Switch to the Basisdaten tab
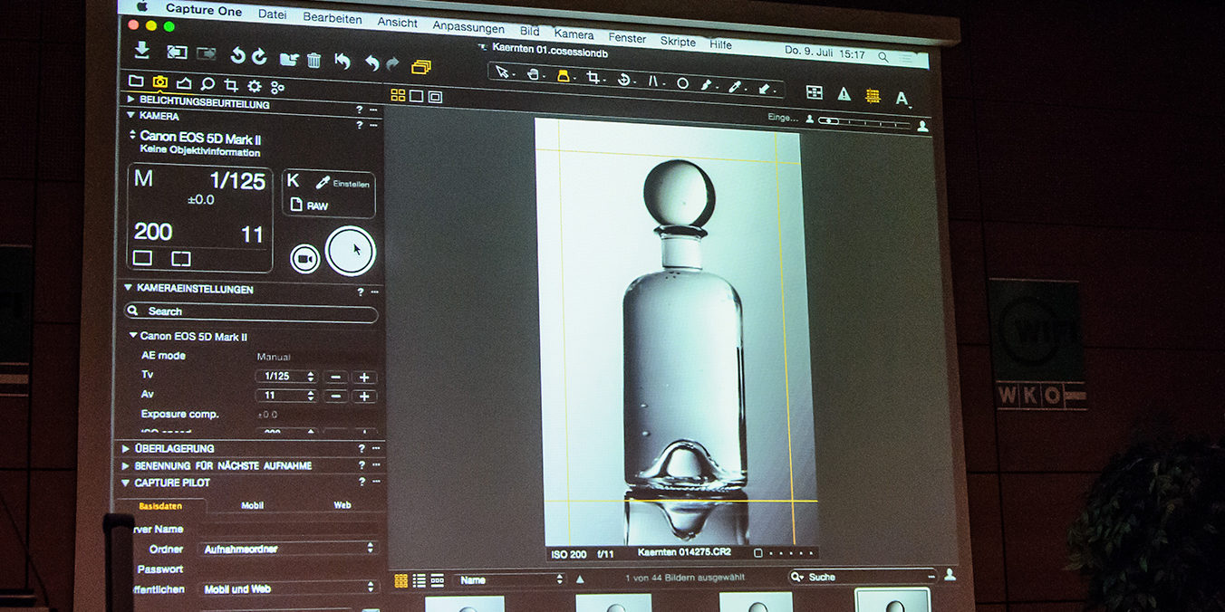This screenshot has height=612, width=1225. (x=159, y=505)
